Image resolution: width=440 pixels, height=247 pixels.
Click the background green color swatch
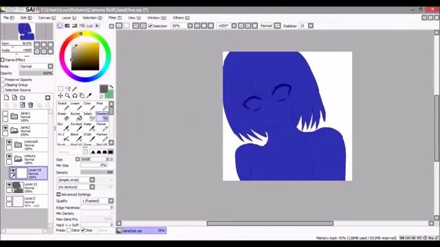point(110,95)
